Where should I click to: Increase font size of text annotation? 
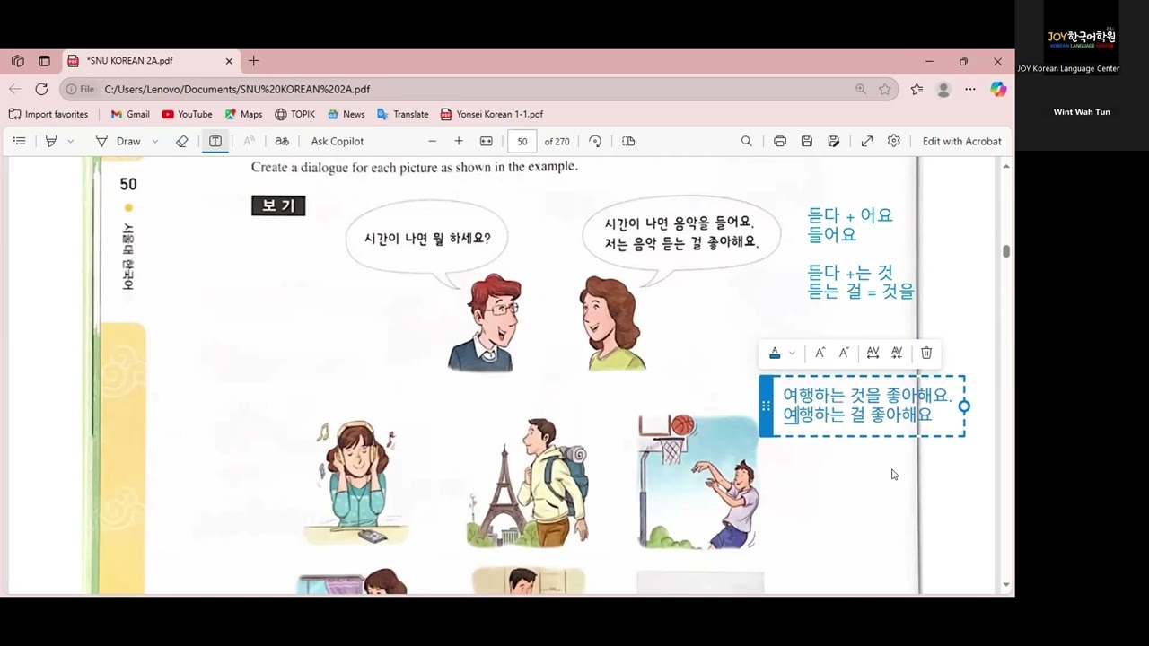coord(820,354)
